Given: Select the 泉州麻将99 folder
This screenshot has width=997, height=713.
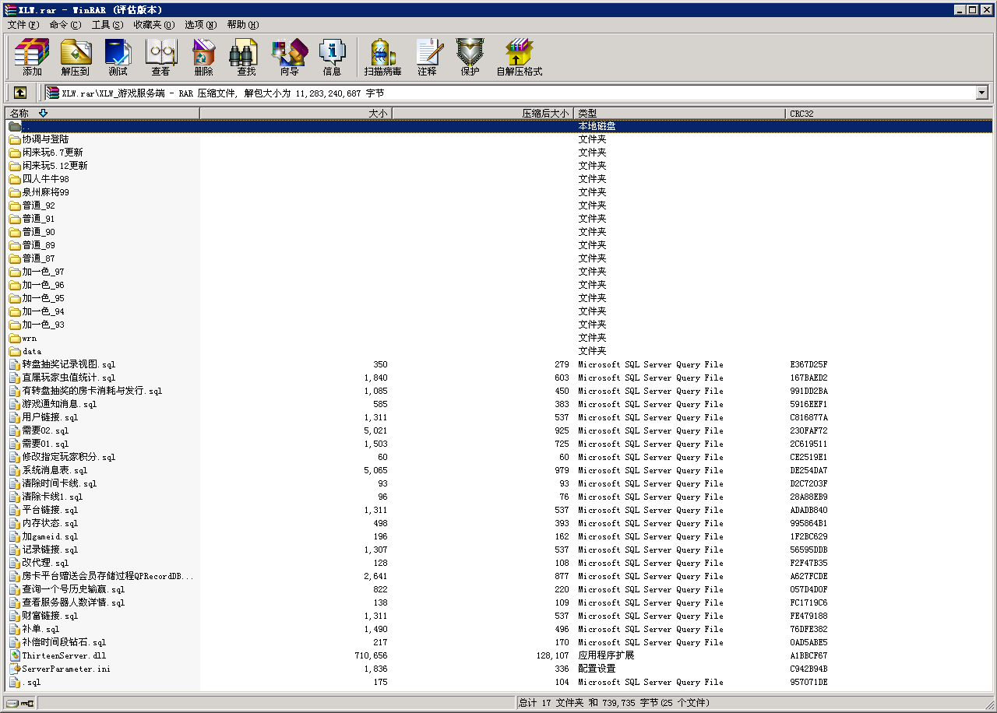Looking at the screenshot, I should 45,192.
